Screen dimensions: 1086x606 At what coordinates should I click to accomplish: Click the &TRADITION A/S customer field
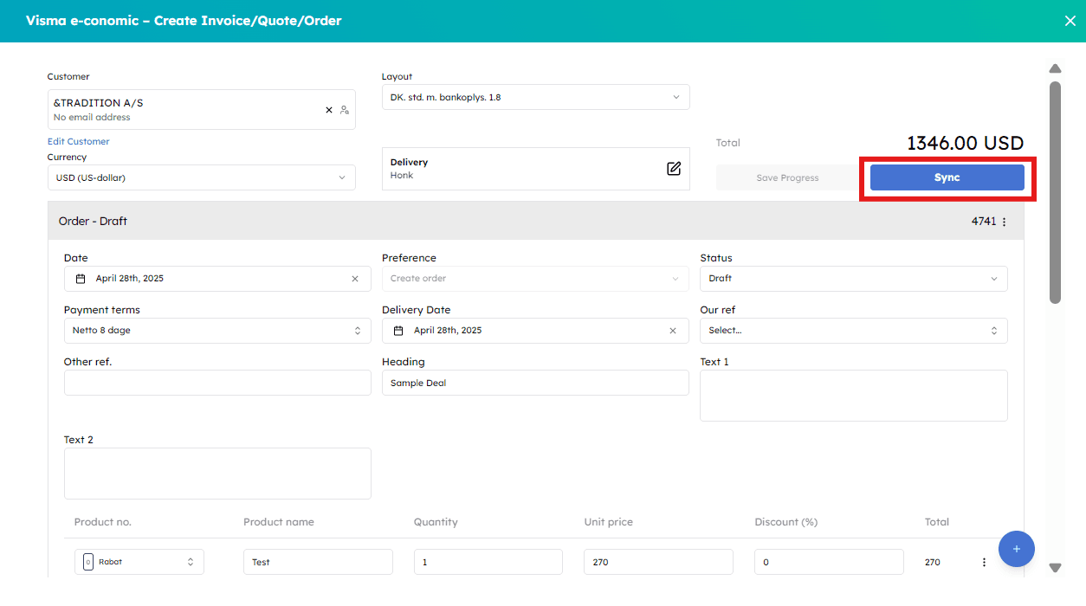coord(202,110)
